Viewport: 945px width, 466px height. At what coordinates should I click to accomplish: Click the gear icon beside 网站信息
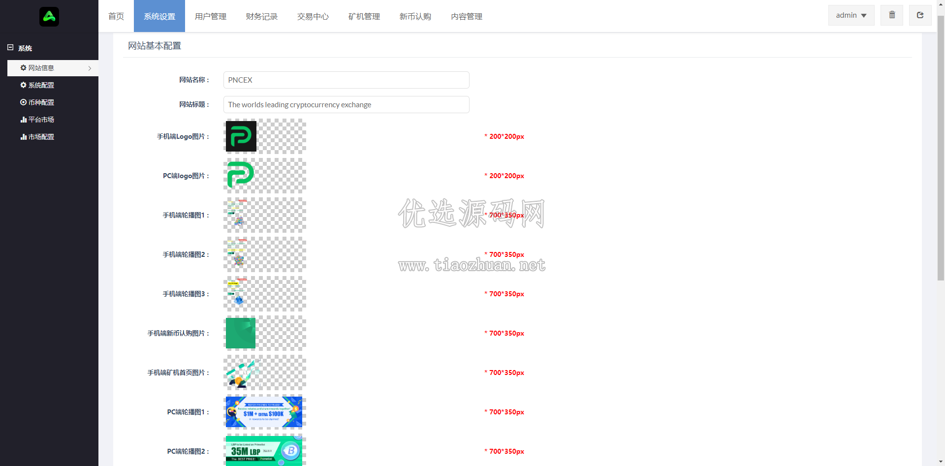click(23, 68)
